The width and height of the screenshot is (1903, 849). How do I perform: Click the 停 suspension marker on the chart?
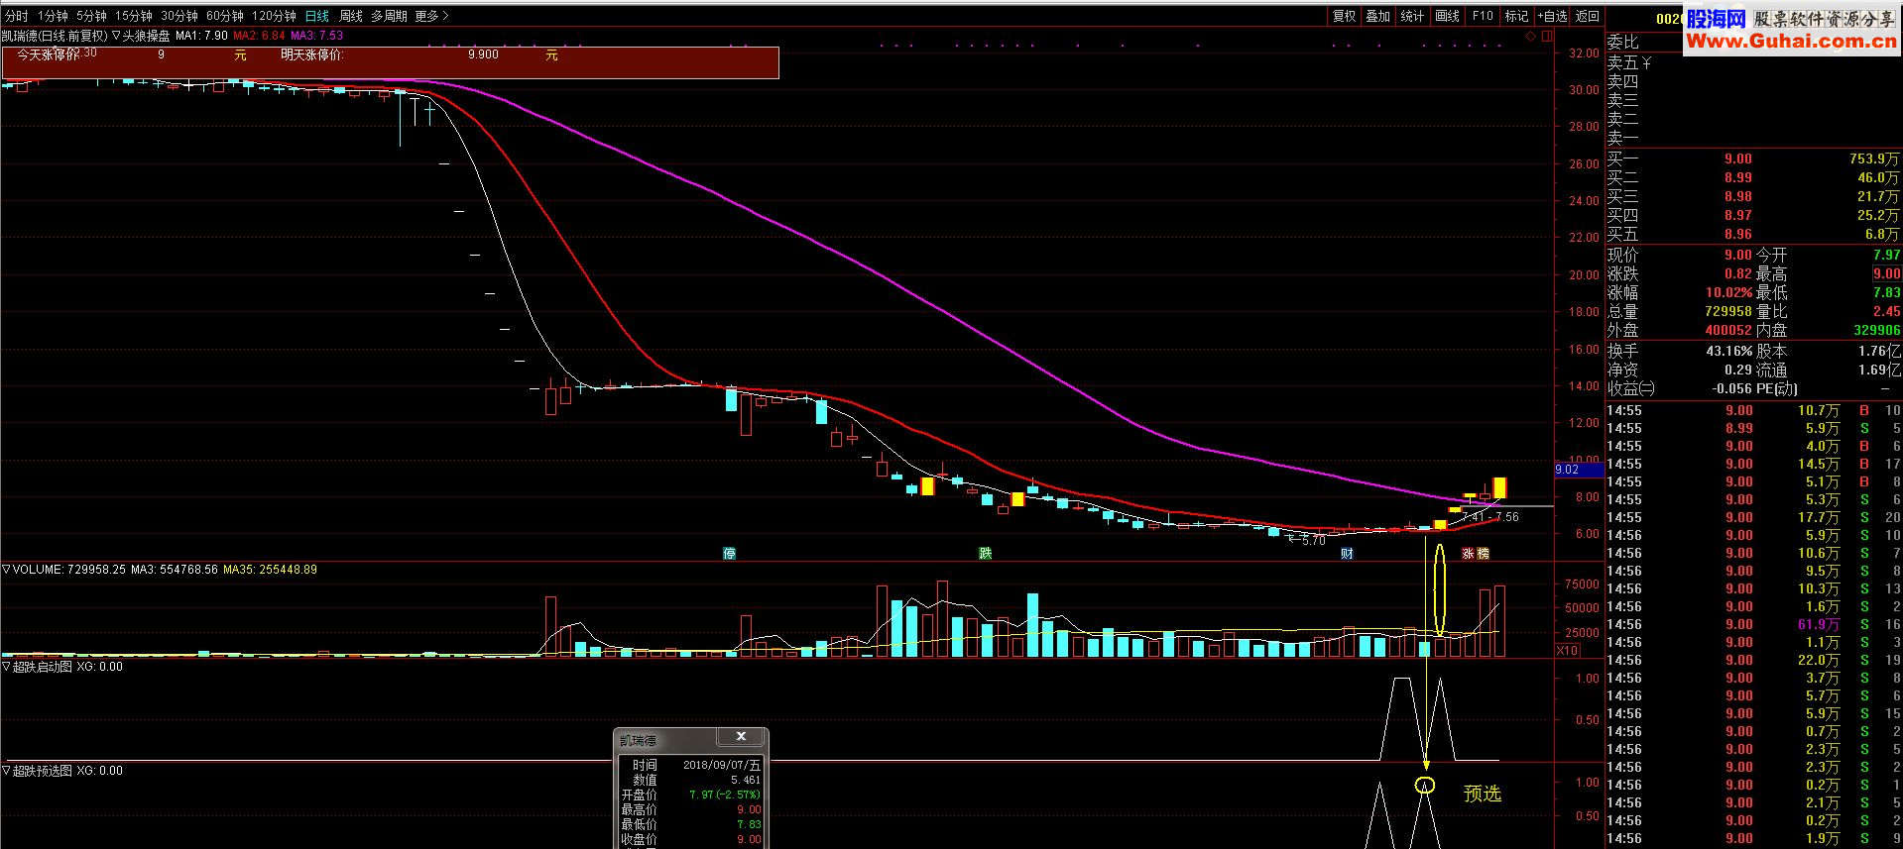click(730, 553)
